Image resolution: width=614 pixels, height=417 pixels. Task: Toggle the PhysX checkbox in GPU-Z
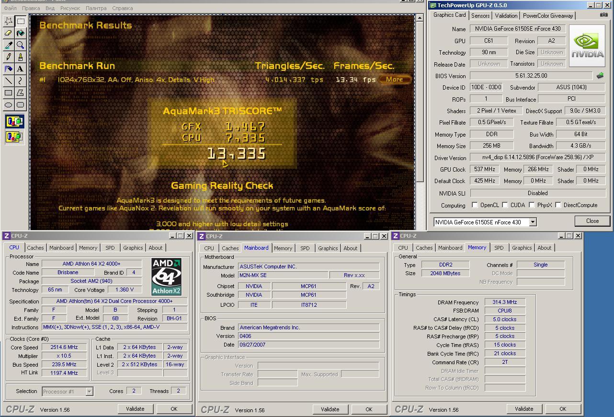[x=532, y=205]
